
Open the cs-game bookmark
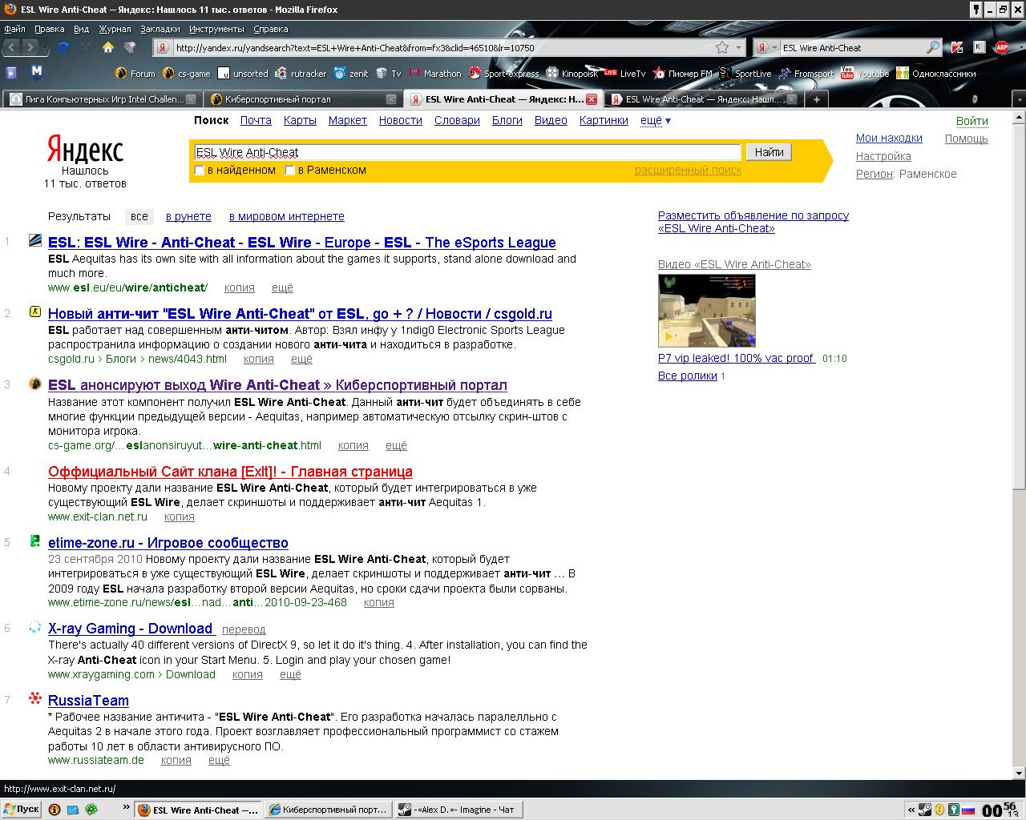click(x=187, y=73)
